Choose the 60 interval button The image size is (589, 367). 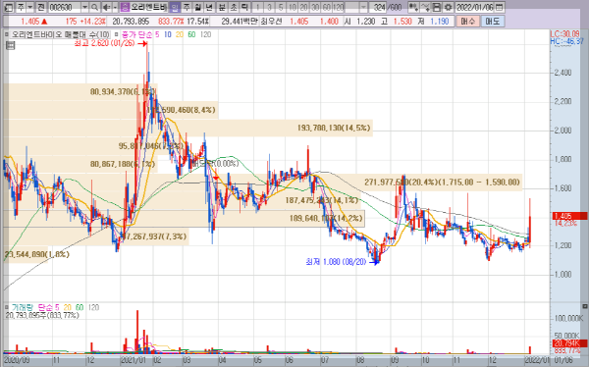pos(327,7)
